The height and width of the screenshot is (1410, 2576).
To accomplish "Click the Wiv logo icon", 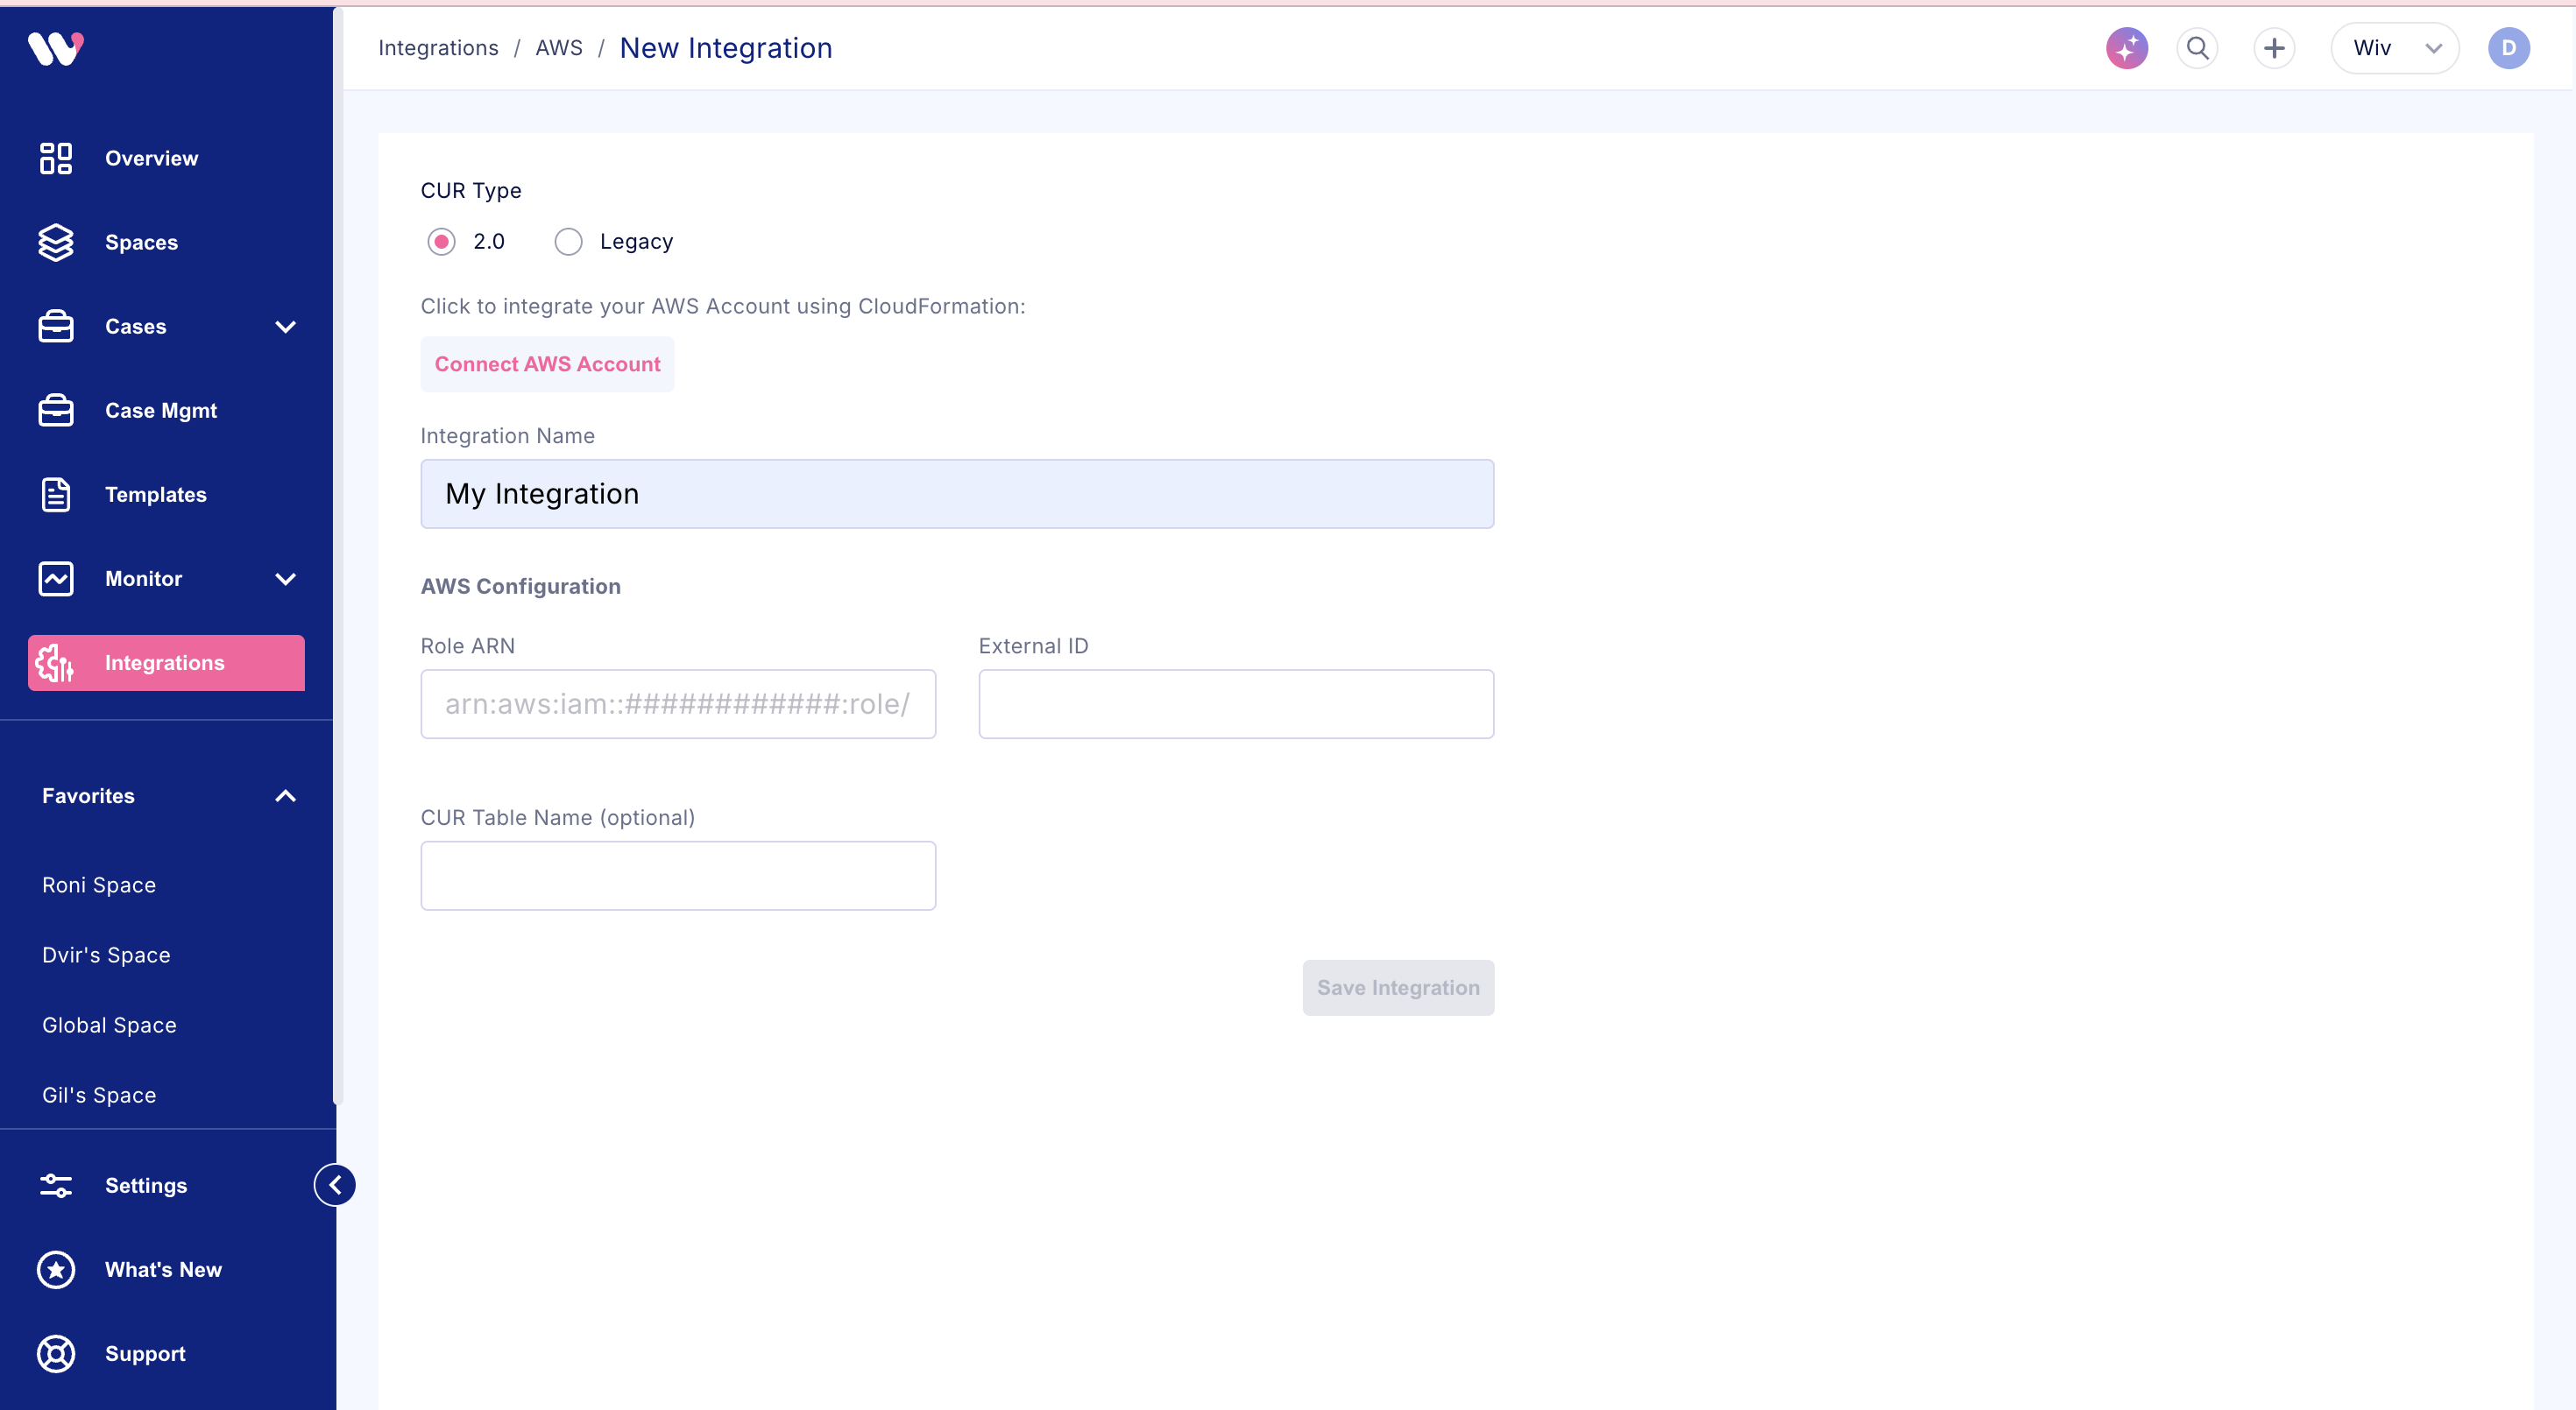I will [56, 47].
